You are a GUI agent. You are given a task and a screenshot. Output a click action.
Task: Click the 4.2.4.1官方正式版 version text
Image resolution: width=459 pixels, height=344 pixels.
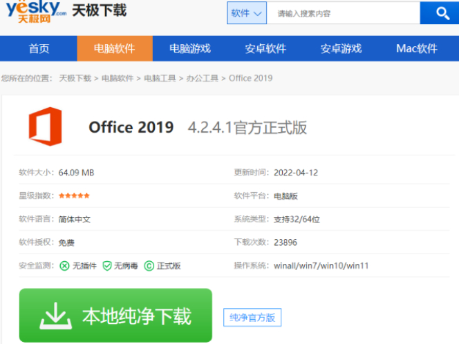247,128
